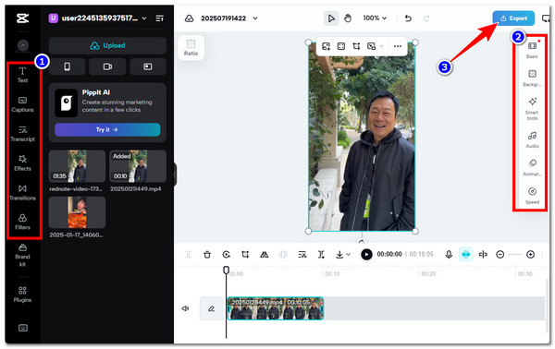555x349 pixels.
Task: Open more options three-dots menu
Action: (398, 46)
